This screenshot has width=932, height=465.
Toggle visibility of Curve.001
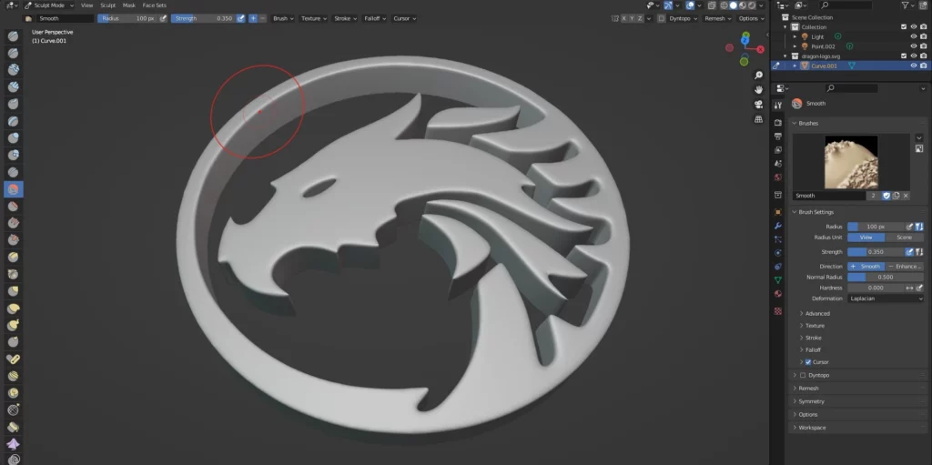click(914, 66)
